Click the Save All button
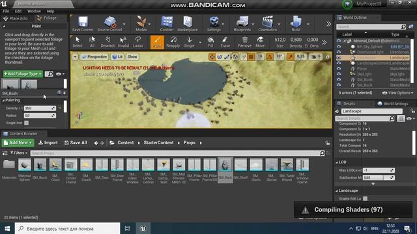 tap(76, 143)
